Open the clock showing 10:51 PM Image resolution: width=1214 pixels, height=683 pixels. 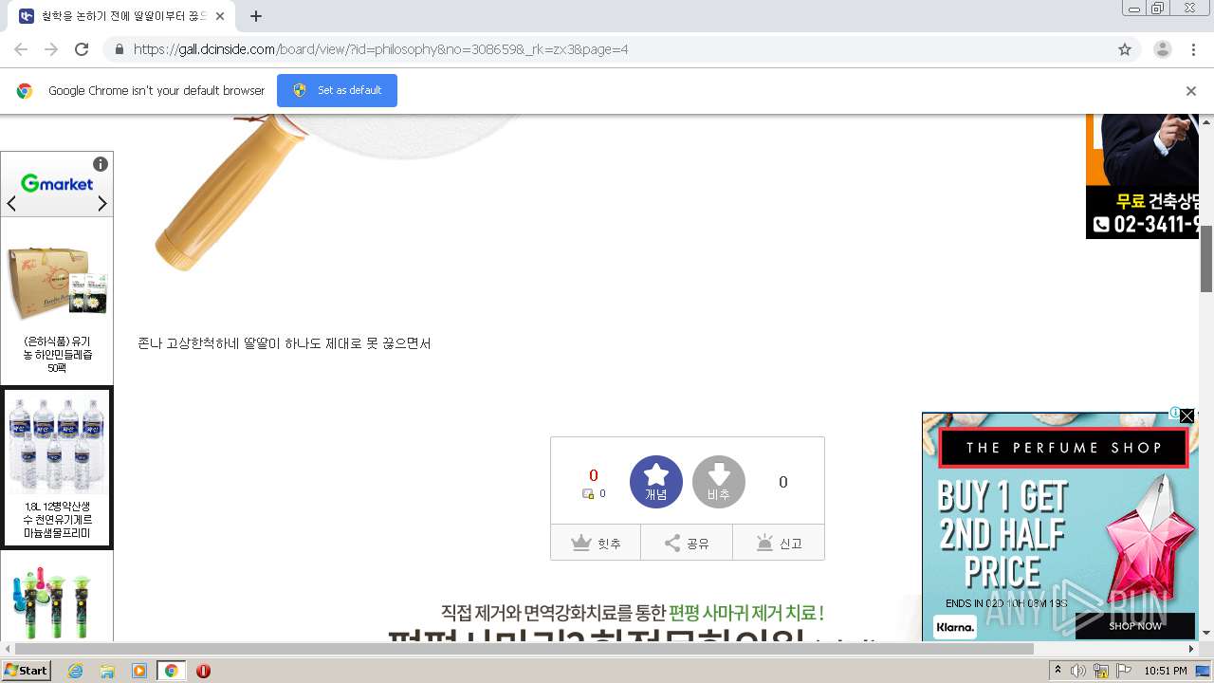coord(1166,671)
